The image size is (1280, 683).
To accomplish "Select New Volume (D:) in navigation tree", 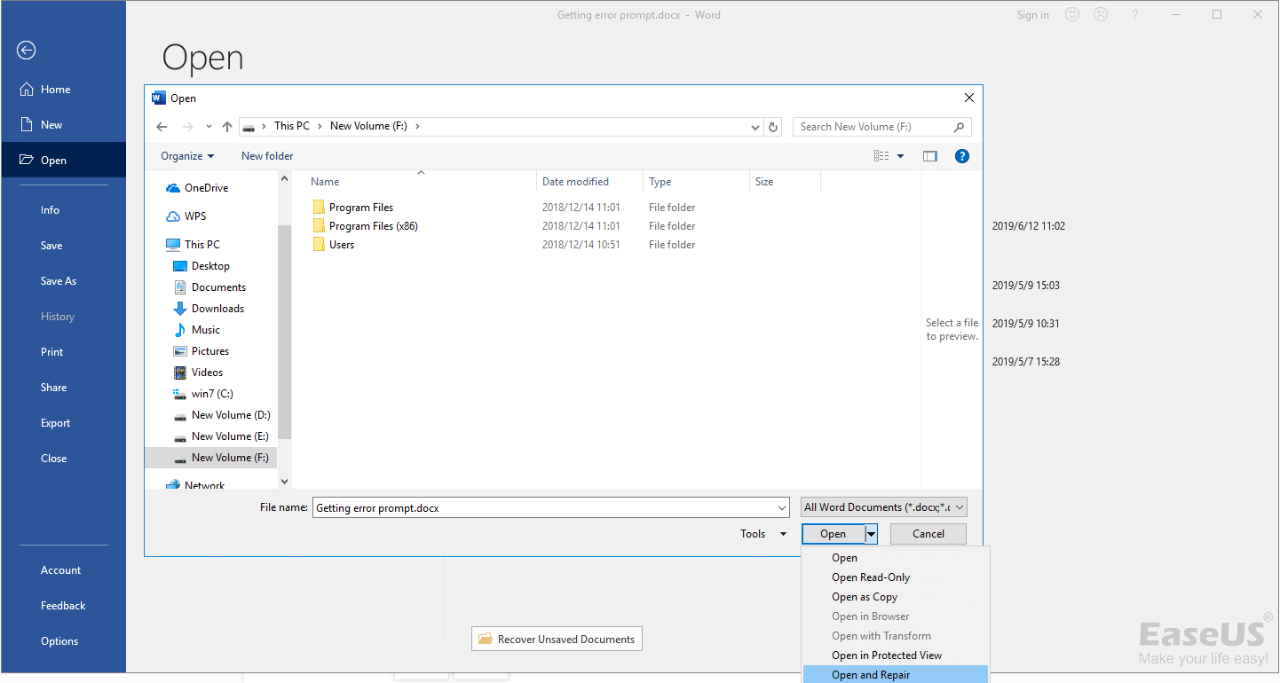I will click(x=230, y=415).
